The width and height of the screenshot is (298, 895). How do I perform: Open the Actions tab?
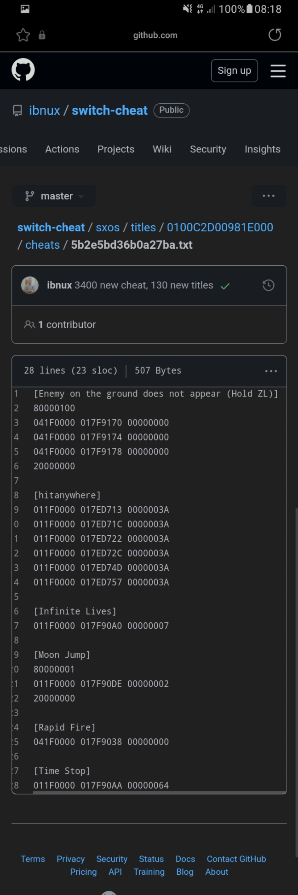click(x=62, y=149)
